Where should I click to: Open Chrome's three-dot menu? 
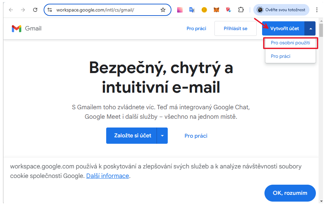click(317, 10)
